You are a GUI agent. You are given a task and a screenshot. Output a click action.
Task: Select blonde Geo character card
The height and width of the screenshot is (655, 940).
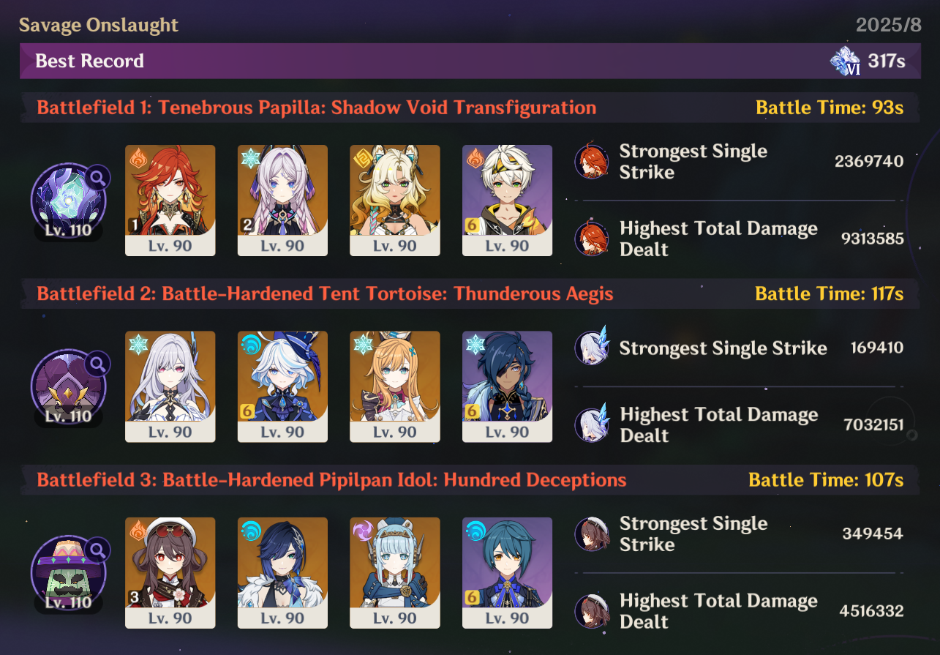coord(395,201)
